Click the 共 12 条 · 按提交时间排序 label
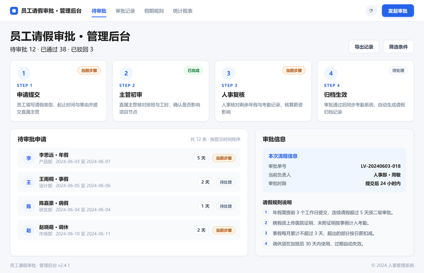Screen dimensions: 424x273 pos(216,139)
